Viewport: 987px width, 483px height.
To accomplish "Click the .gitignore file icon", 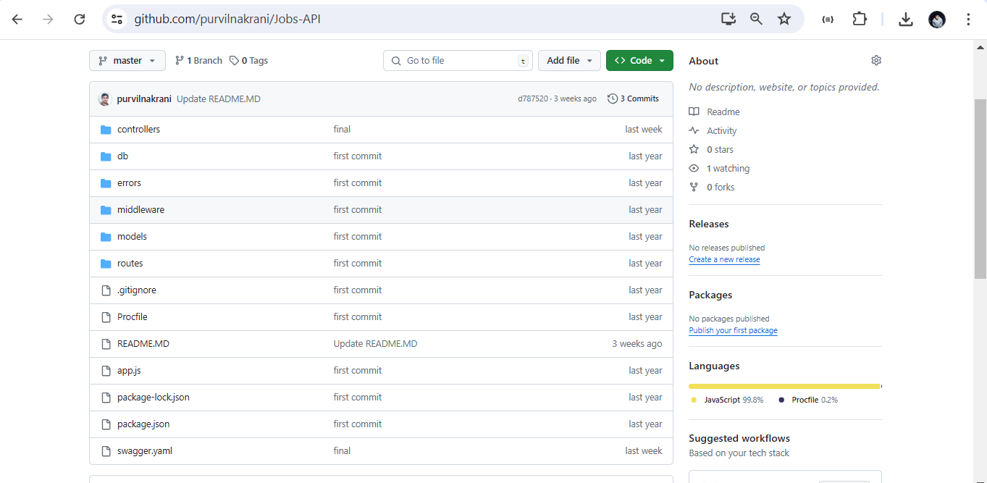I will pyautogui.click(x=106, y=290).
